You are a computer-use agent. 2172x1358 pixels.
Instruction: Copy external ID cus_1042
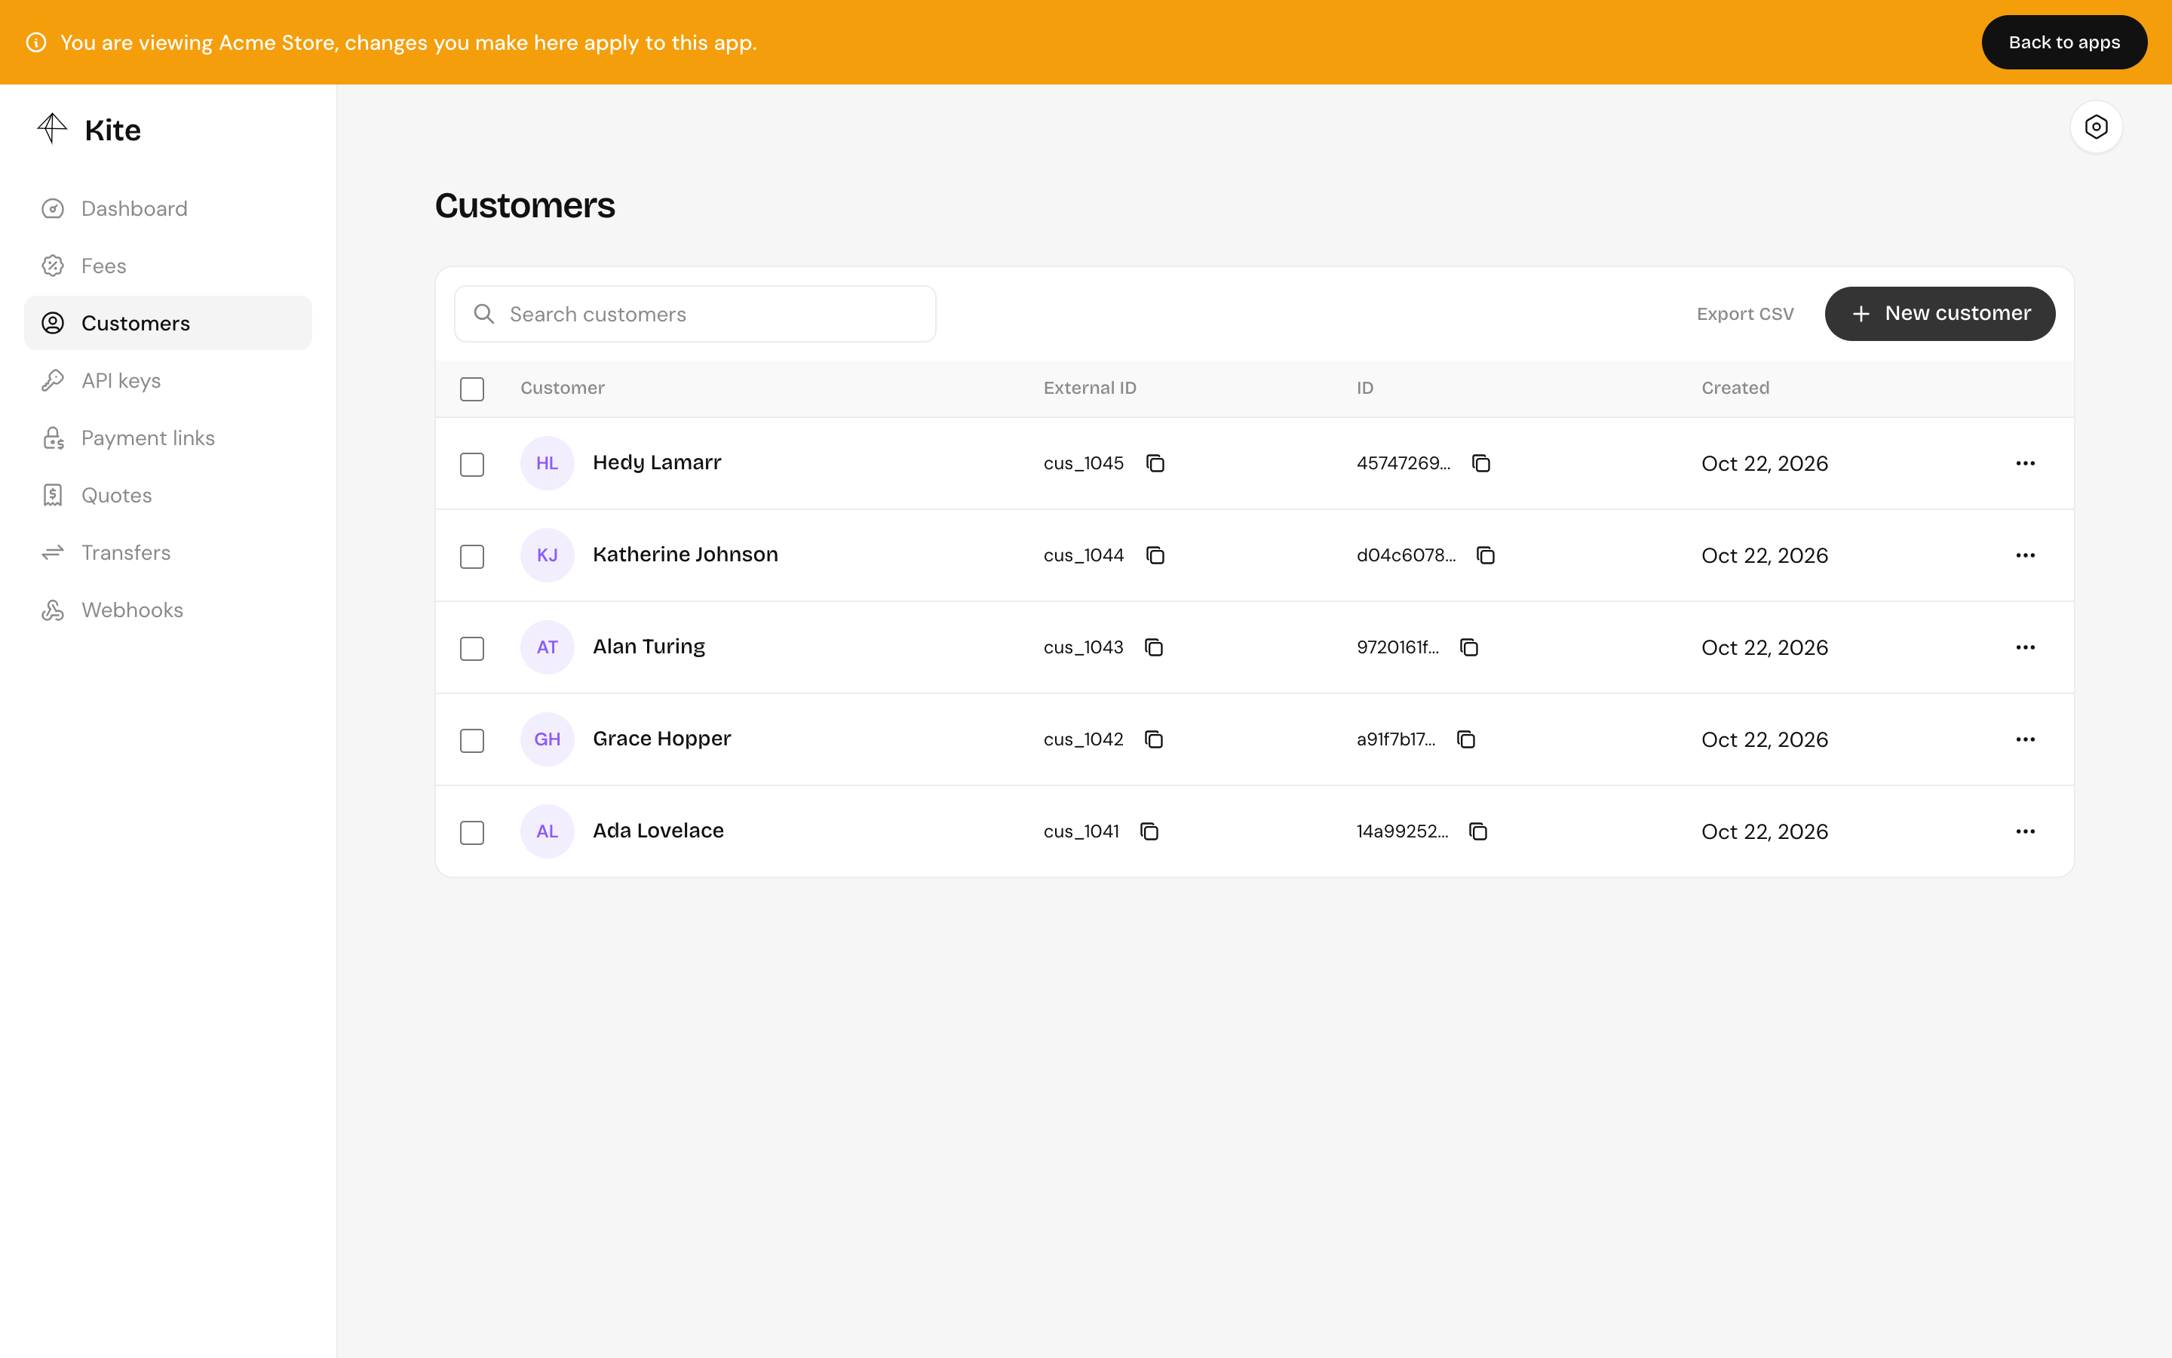[1153, 739]
